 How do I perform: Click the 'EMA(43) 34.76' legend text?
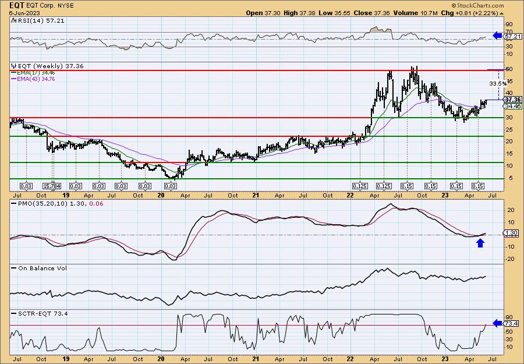tap(36, 79)
